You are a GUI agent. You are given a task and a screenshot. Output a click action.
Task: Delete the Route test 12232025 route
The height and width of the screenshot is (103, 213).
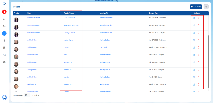[198, 25]
